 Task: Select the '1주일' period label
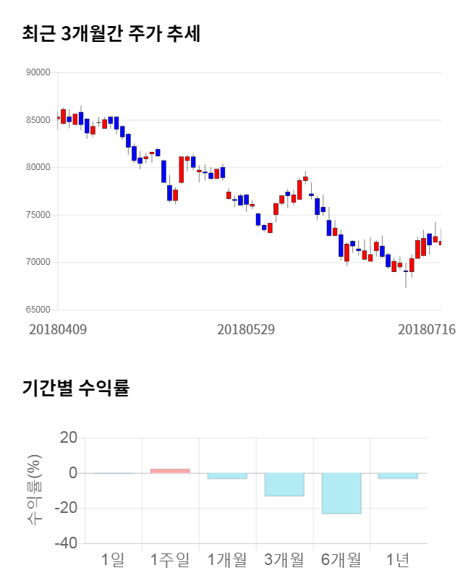coord(170,559)
